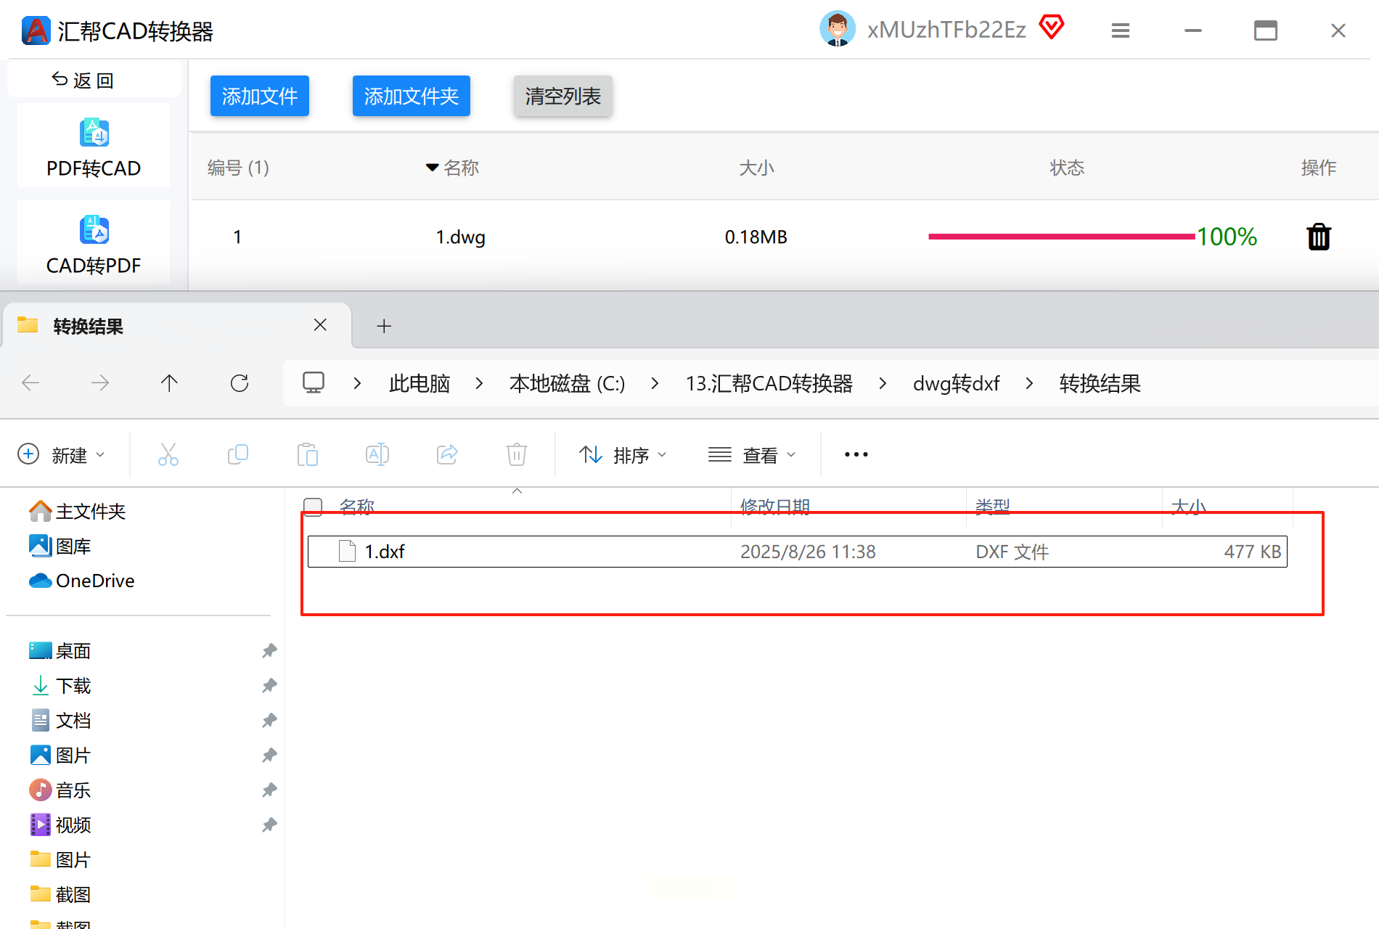This screenshot has width=1379, height=929.
Task: Open a new explorer tab
Action: point(384,327)
